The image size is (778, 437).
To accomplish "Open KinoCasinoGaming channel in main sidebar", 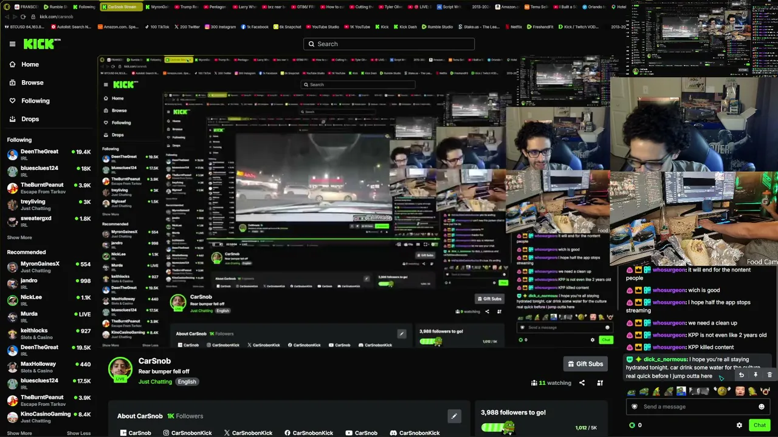I will [49, 417].
